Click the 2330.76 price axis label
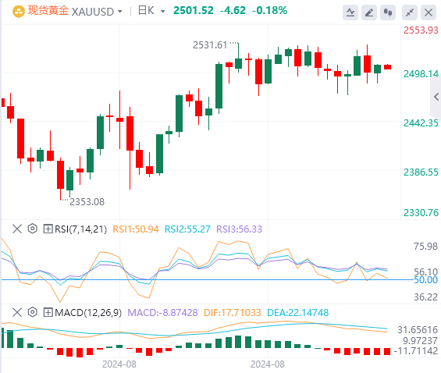441x373 pixels. click(421, 213)
